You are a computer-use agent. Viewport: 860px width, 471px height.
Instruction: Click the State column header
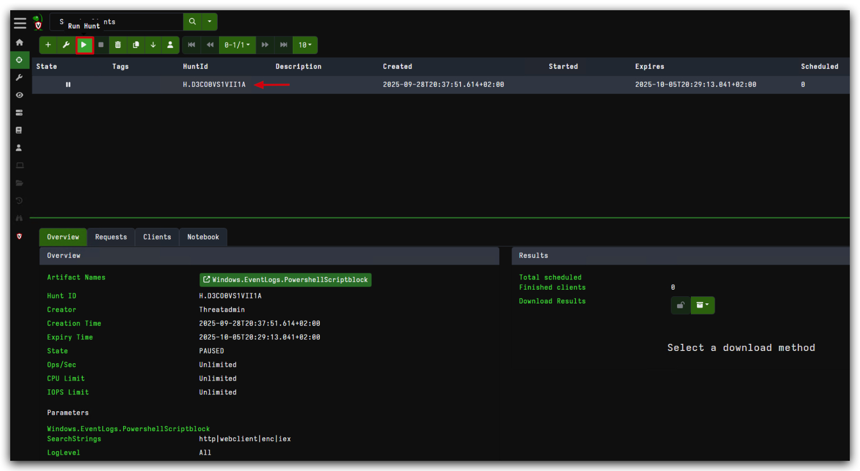47,66
